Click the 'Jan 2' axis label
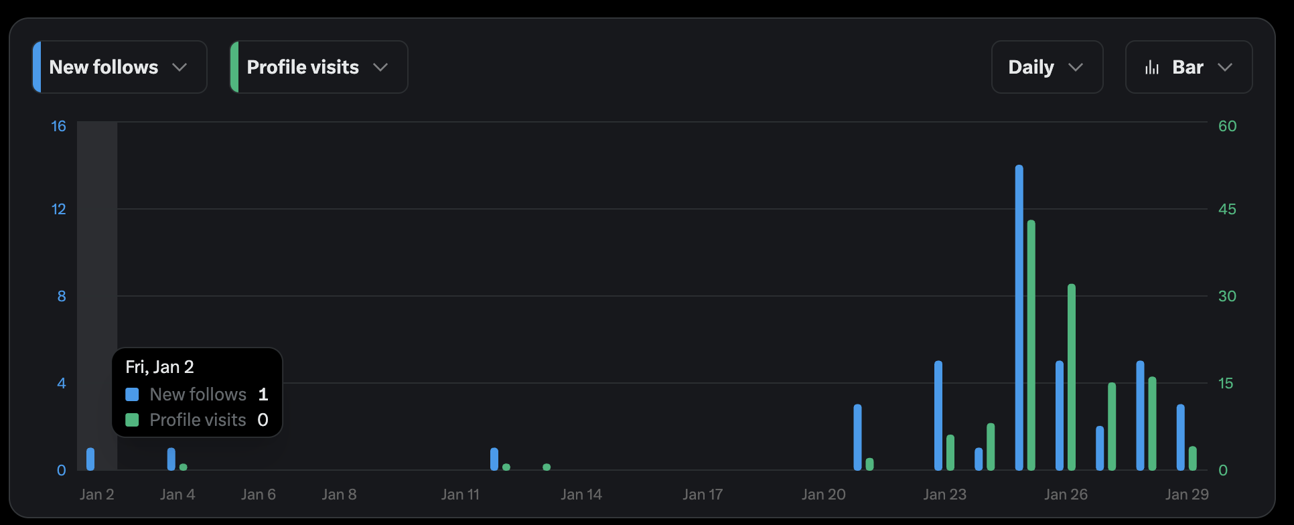1294x525 pixels. click(97, 495)
